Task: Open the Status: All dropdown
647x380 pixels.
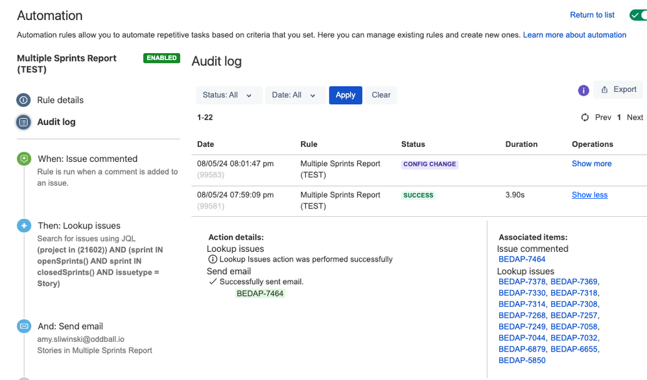Action: pyautogui.click(x=229, y=95)
